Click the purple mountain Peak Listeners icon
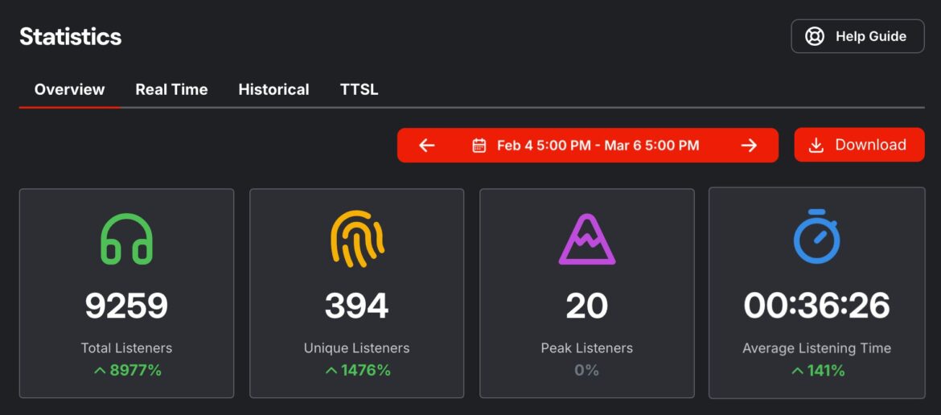The width and height of the screenshot is (941, 415). tap(586, 239)
